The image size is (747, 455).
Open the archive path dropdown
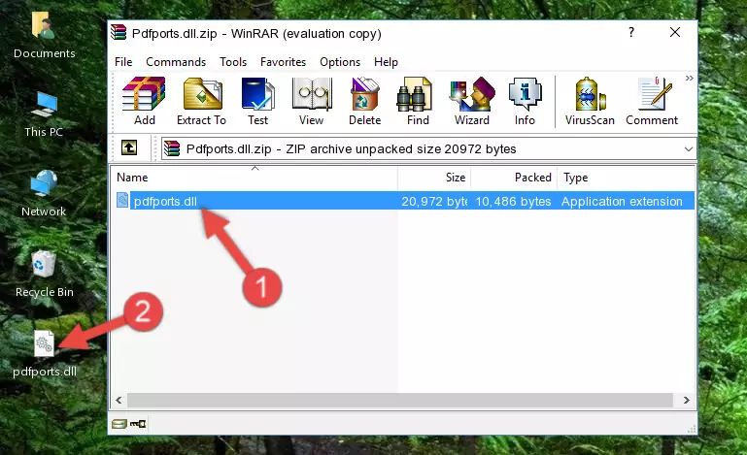tap(689, 149)
